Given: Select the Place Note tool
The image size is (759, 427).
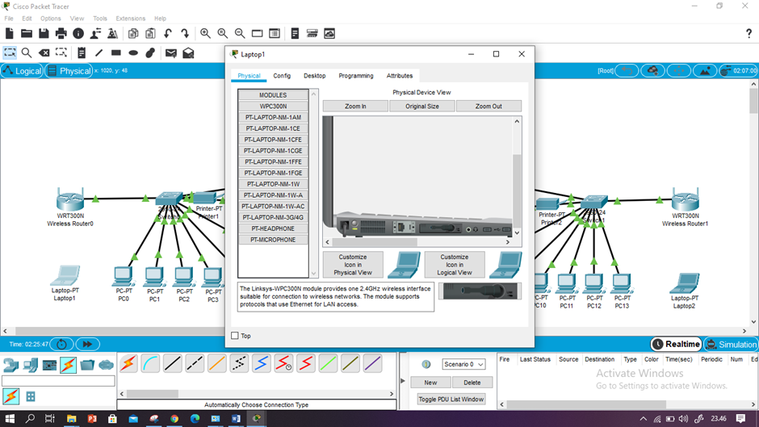Looking at the screenshot, I should [x=82, y=52].
